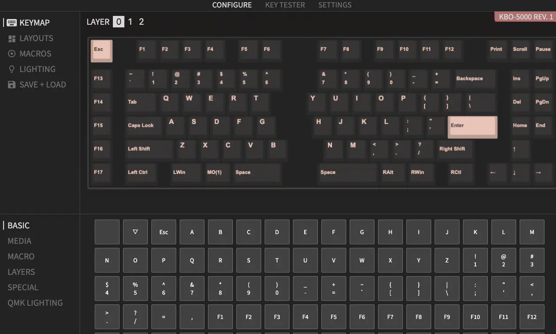Open the Layouts sidebar section

[x=36, y=38]
